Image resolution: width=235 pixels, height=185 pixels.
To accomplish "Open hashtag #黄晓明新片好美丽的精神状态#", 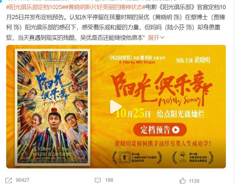I will 104,7.
